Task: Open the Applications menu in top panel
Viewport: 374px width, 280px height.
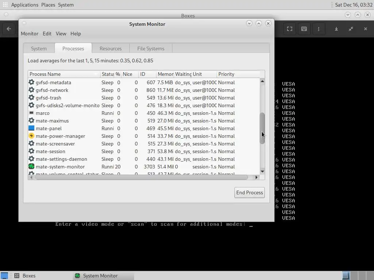Action: tap(24, 5)
